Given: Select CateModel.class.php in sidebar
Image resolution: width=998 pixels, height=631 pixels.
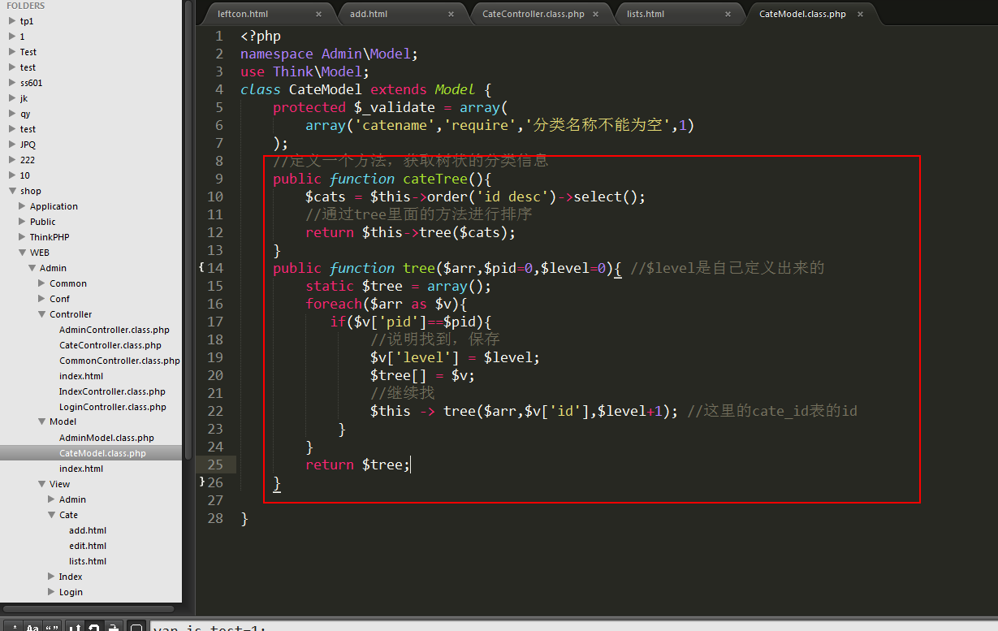Looking at the screenshot, I should [x=102, y=453].
